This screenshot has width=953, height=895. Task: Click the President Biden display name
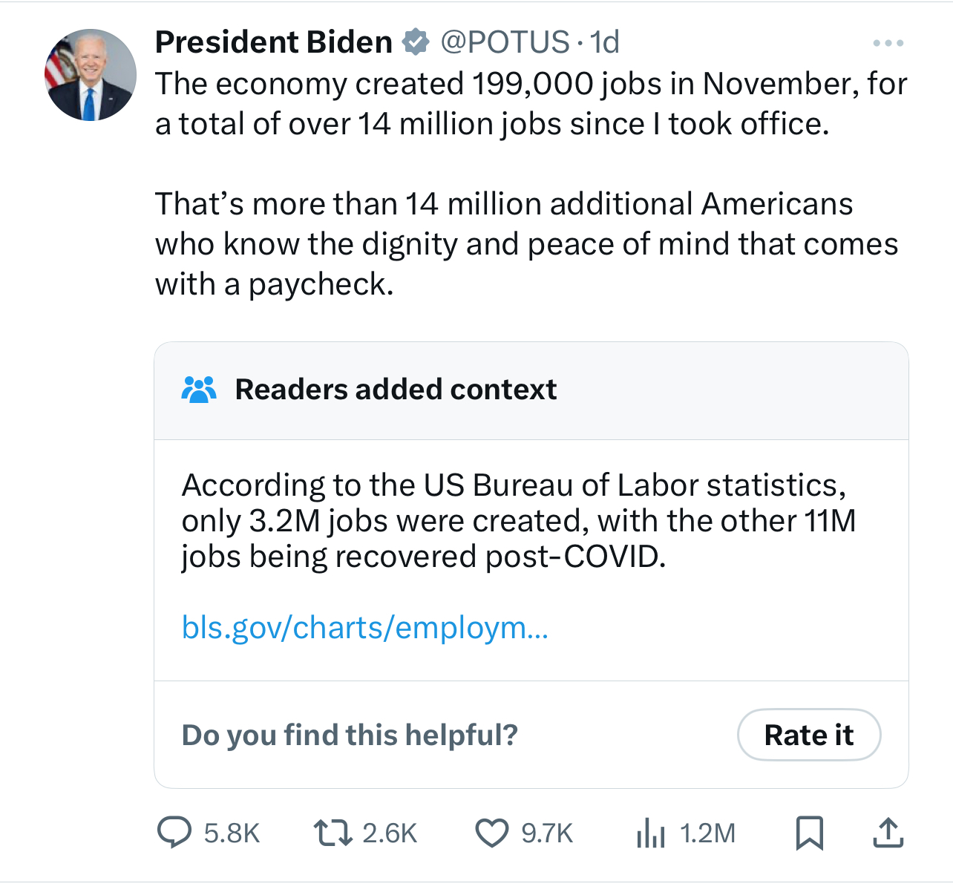click(273, 42)
